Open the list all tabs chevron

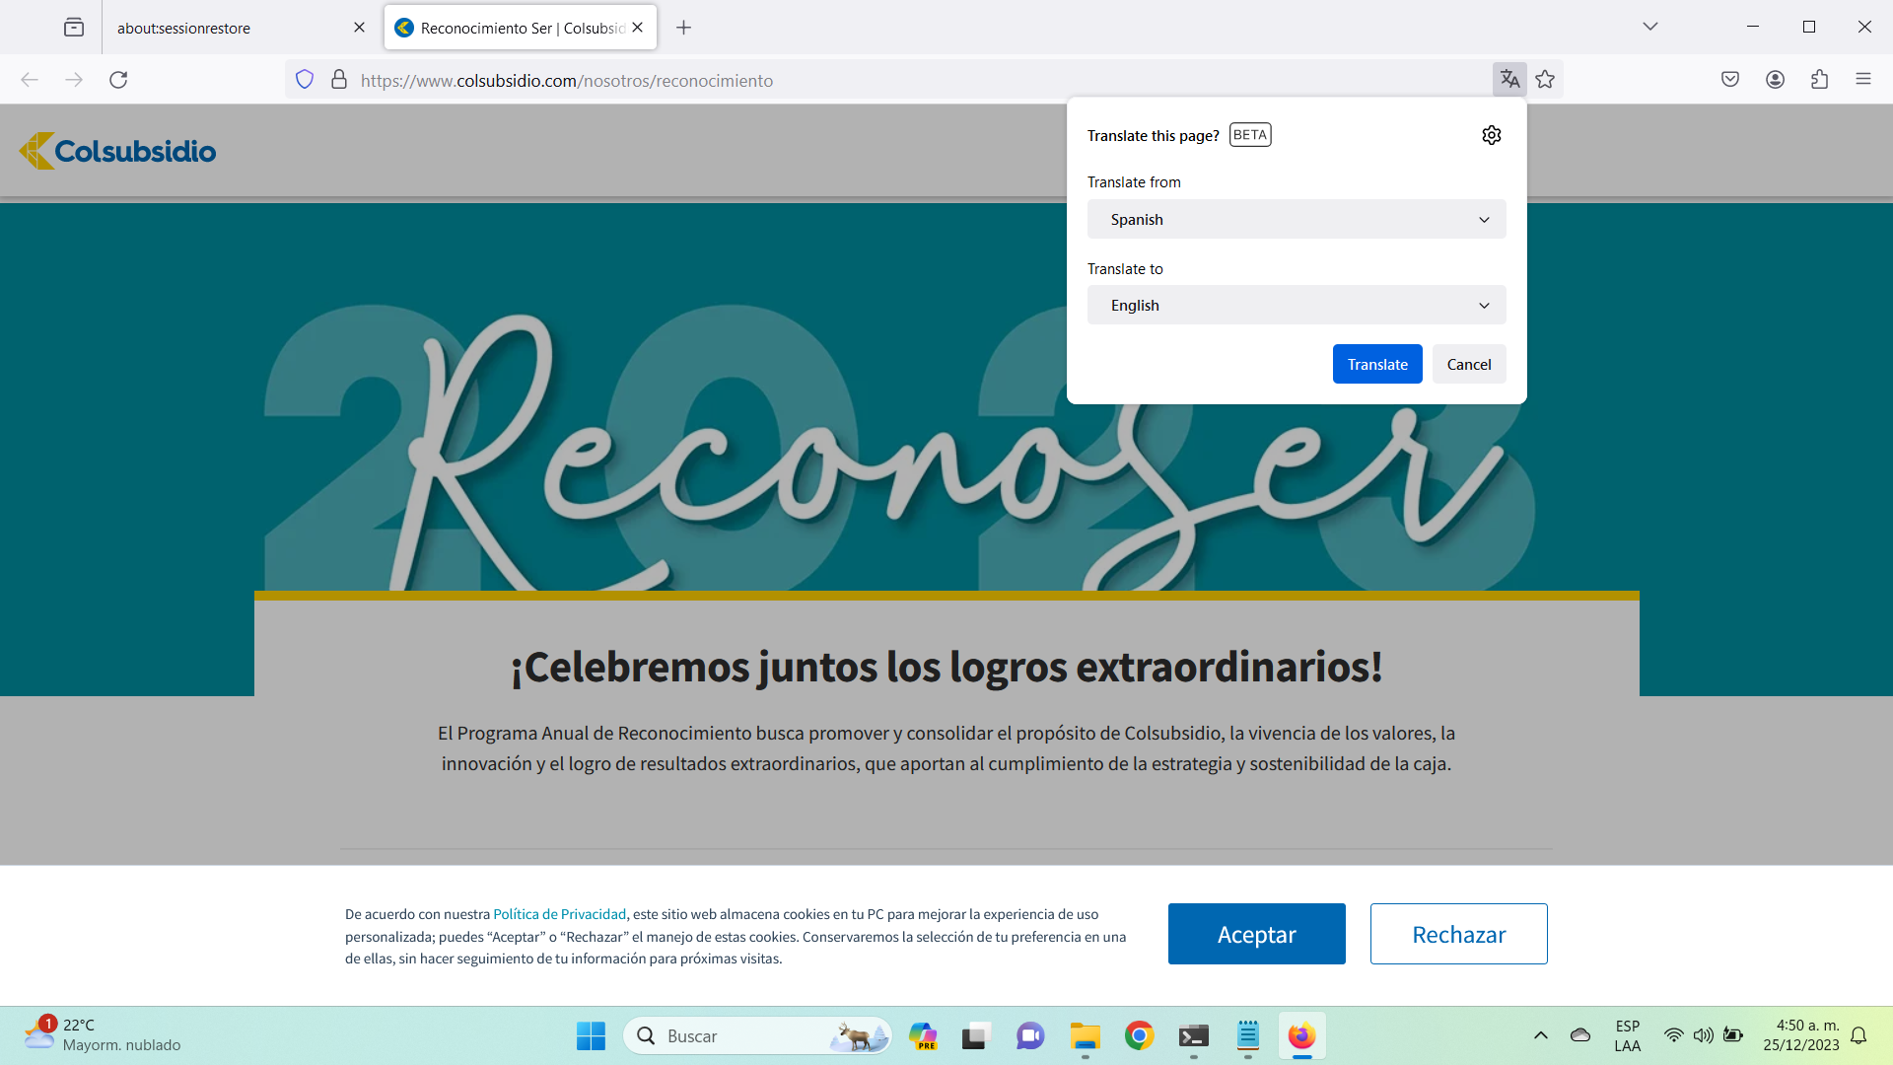tap(1649, 27)
